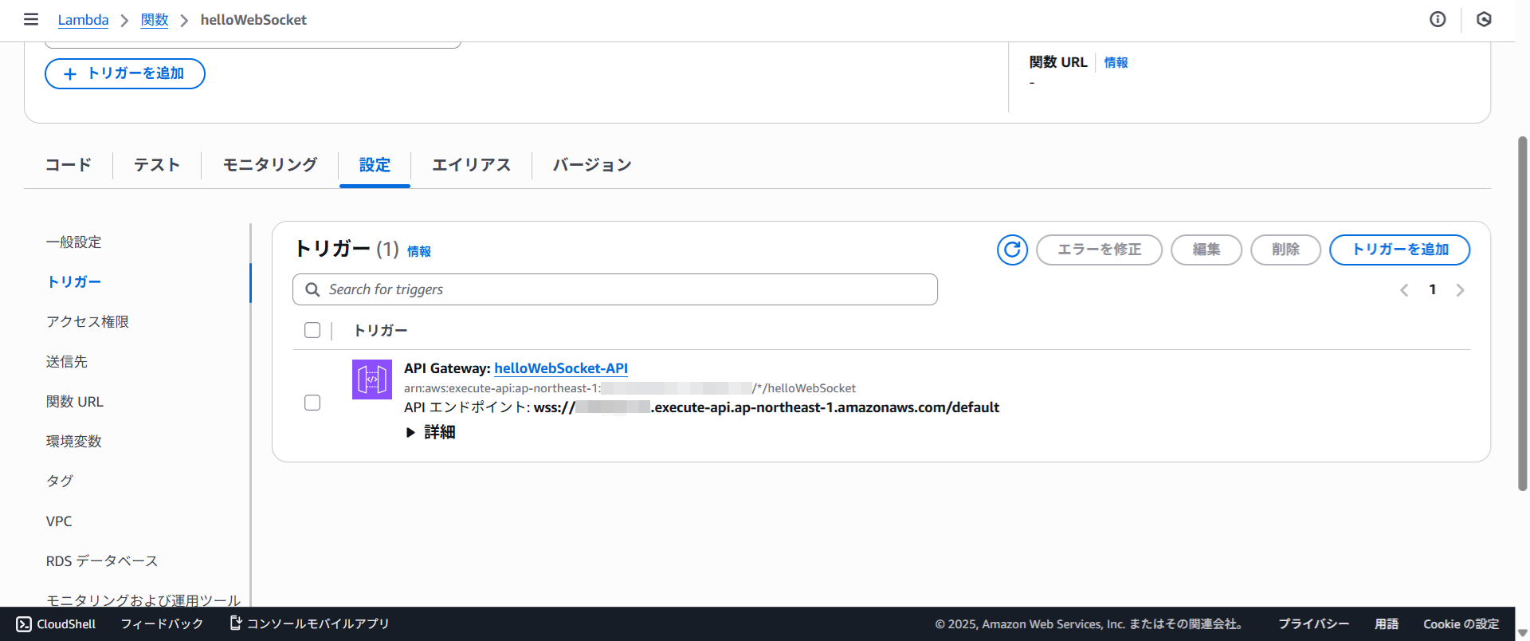Screen dimensions: 1530x641
Task: Expand the 詳細 details section
Action: pyautogui.click(x=431, y=432)
